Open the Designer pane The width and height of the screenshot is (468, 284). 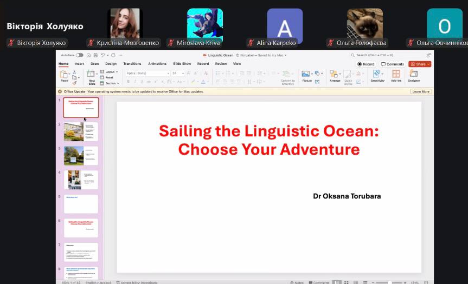point(414,75)
